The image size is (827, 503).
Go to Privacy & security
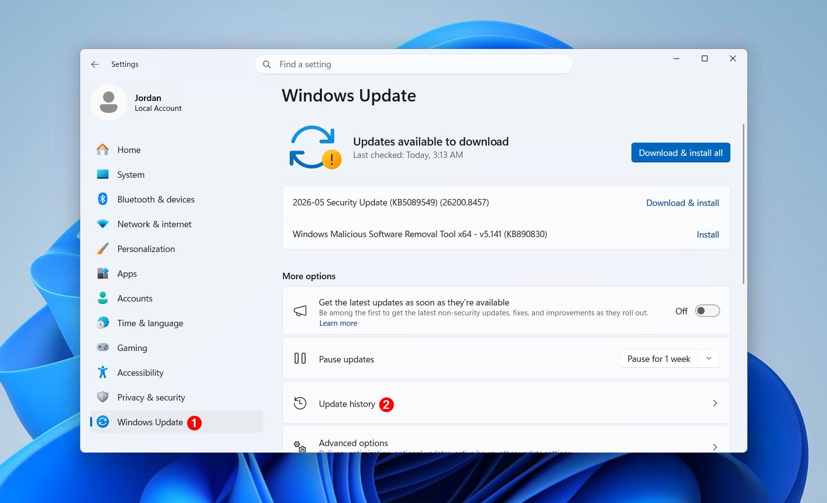pyautogui.click(x=176, y=397)
